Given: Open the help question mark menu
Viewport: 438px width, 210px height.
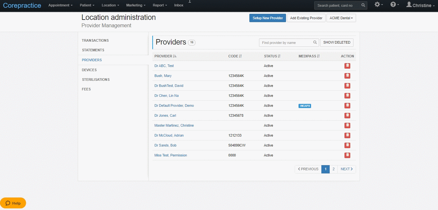Looking at the screenshot, I should (x=395, y=5).
